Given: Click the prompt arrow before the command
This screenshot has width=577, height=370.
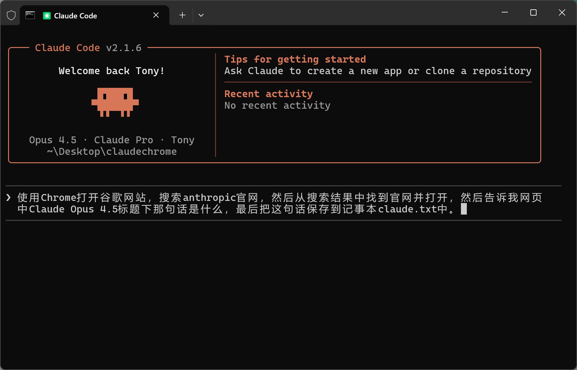Looking at the screenshot, I should click(x=9, y=197).
